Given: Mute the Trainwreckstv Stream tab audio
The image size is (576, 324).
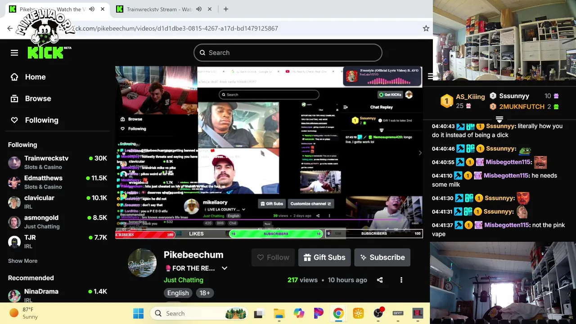Looking at the screenshot, I should 199,9.
